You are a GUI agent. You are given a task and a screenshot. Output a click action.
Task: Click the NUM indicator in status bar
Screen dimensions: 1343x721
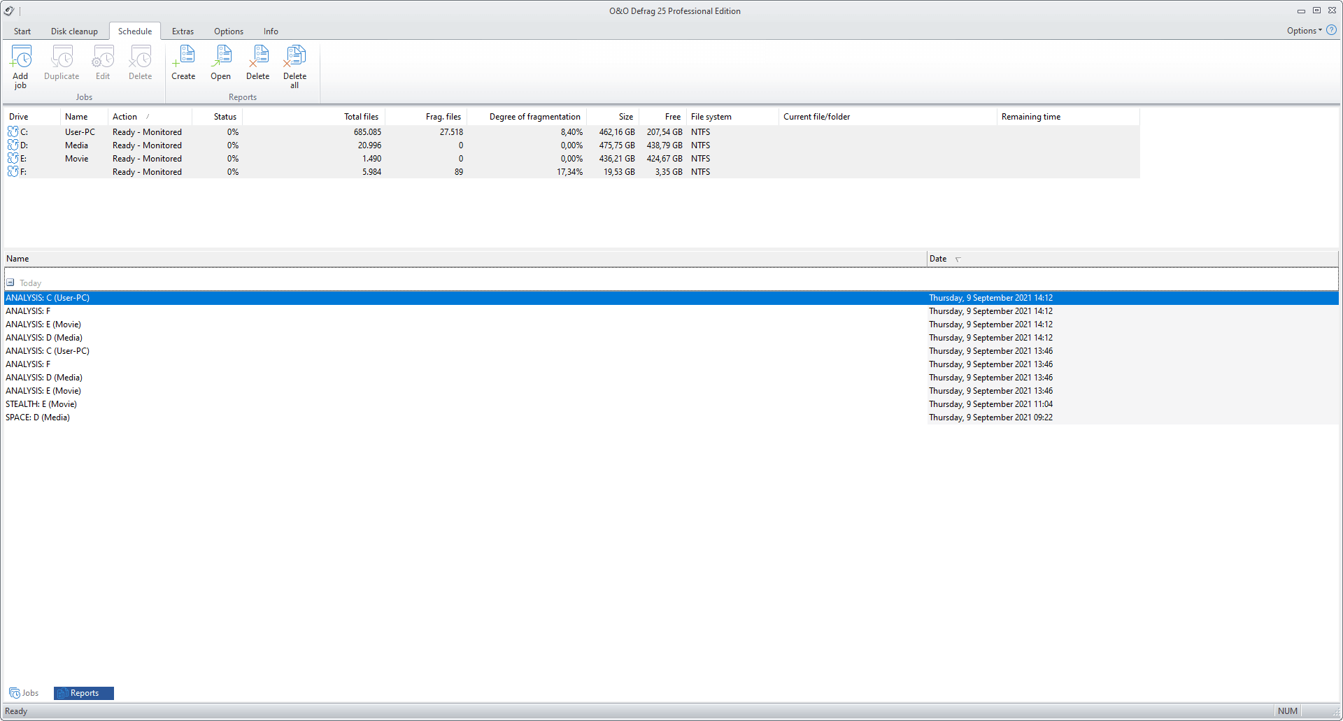[x=1287, y=711]
